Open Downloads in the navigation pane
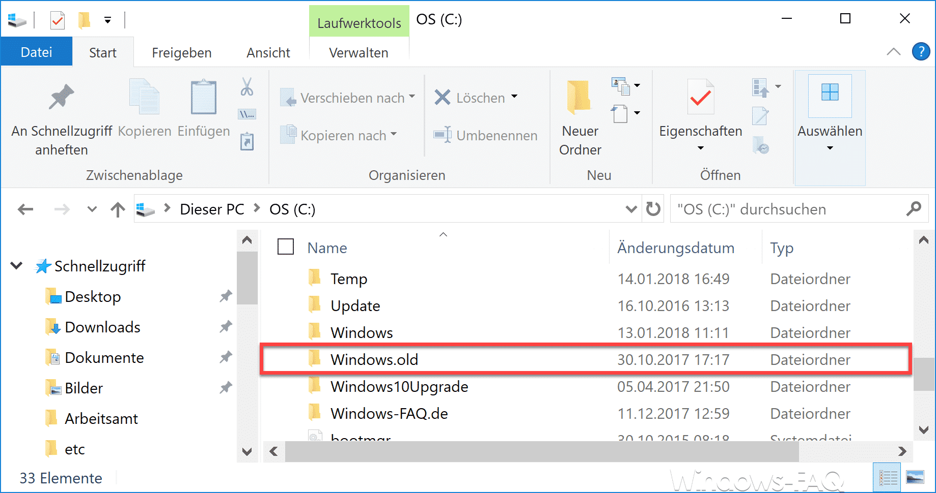Screen dimensions: 936x493 pyautogui.click(x=102, y=327)
